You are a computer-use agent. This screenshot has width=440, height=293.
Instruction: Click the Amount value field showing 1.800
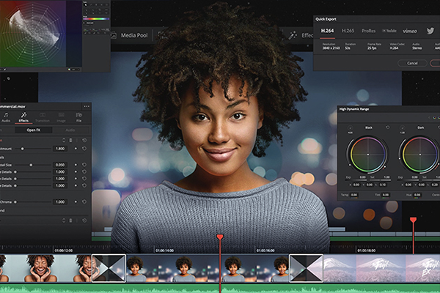(x=60, y=148)
